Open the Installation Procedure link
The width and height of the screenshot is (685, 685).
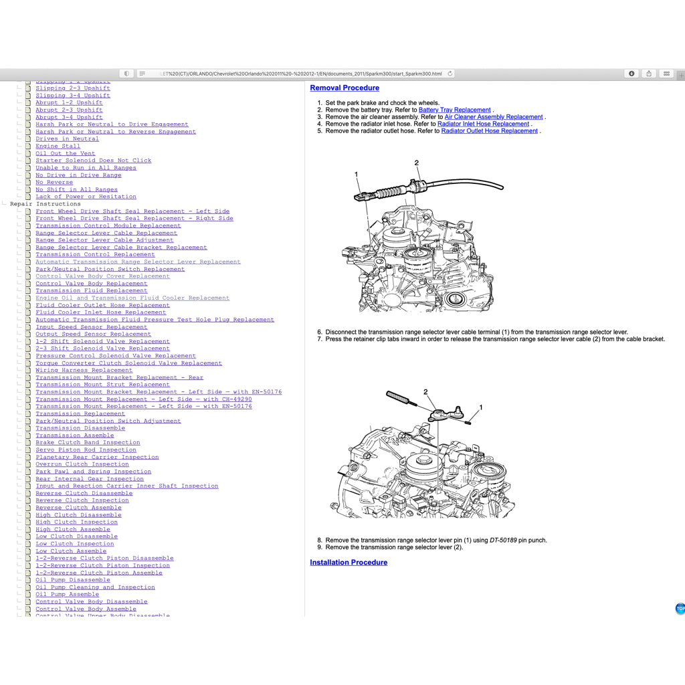coord(349,562)
